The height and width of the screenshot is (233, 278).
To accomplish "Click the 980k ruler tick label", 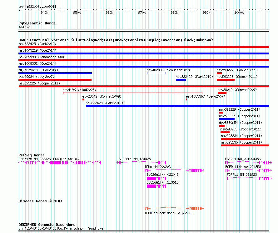I will [174, 13].
